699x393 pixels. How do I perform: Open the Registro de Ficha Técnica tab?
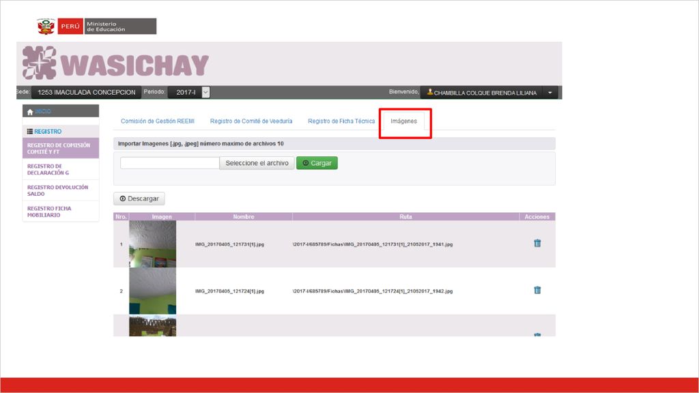pyautogui.click(x=341, y=121)
